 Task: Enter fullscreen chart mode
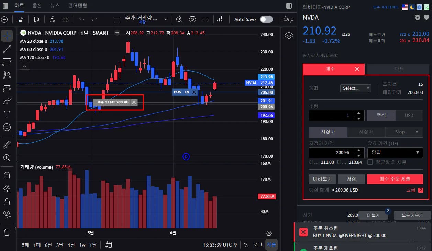206,19
